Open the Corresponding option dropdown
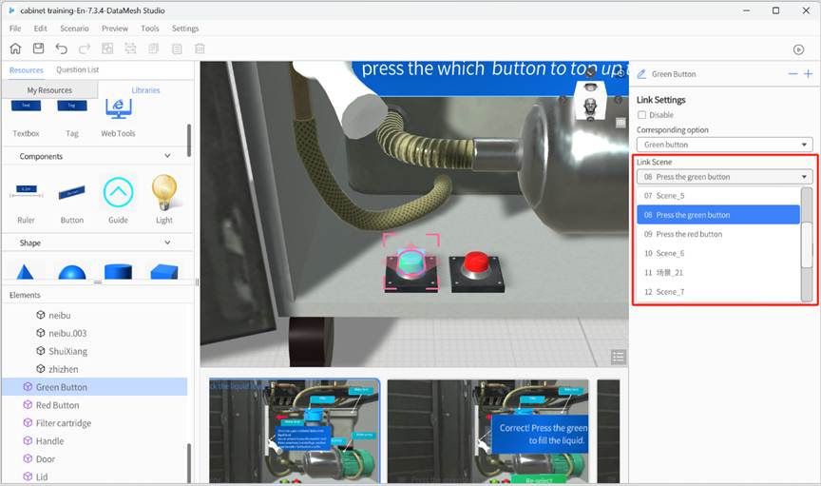Viewport: 821px width, 486px height. (724, 145)
